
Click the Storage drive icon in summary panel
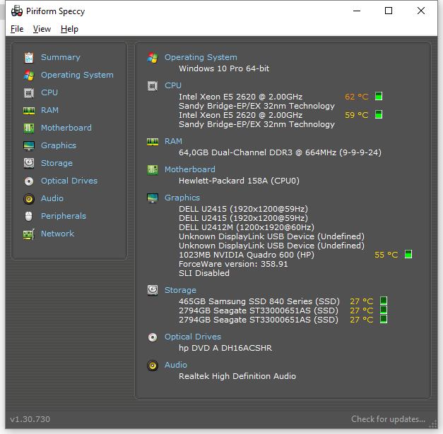pos(153,290)
